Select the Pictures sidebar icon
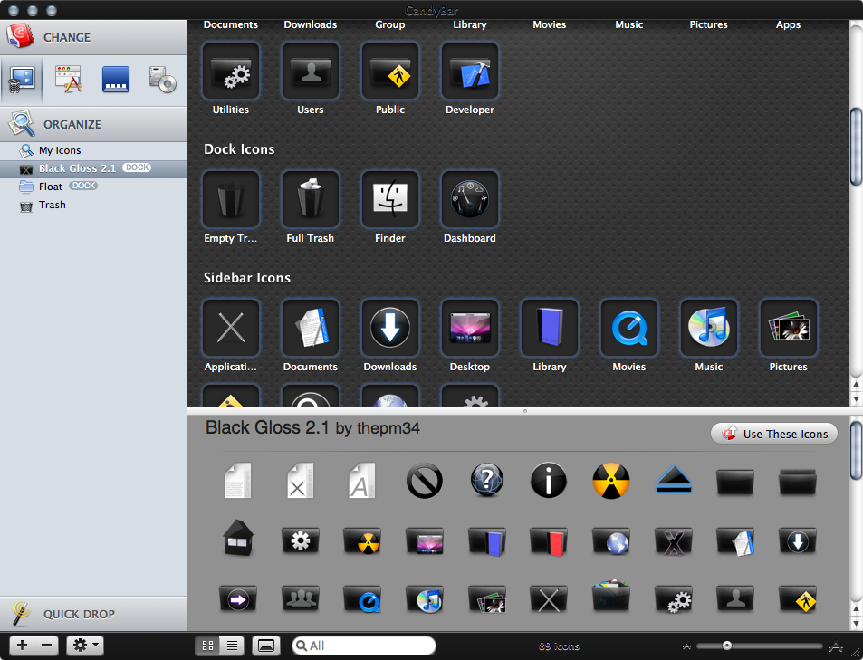Viewport: 863px width, 660px height. tap(788, 328)
